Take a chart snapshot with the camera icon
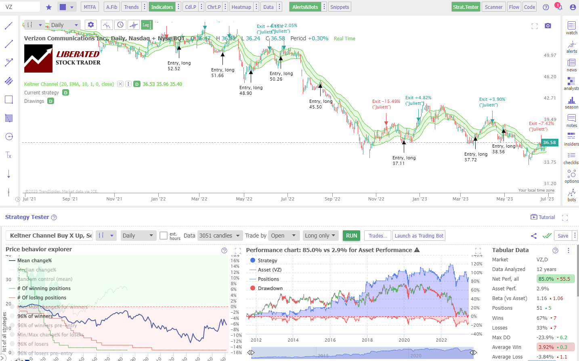Image resolution: width=579 pixels, height=361 pixels. tap(548, 26)
